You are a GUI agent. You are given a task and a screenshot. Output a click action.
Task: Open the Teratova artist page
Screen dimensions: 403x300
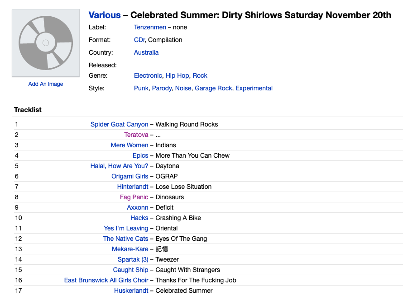(136, 135)
